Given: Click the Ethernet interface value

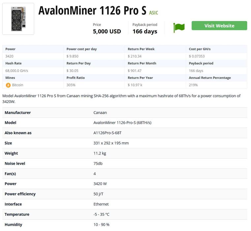Looking at the screenshot, I should coord(101,204).
